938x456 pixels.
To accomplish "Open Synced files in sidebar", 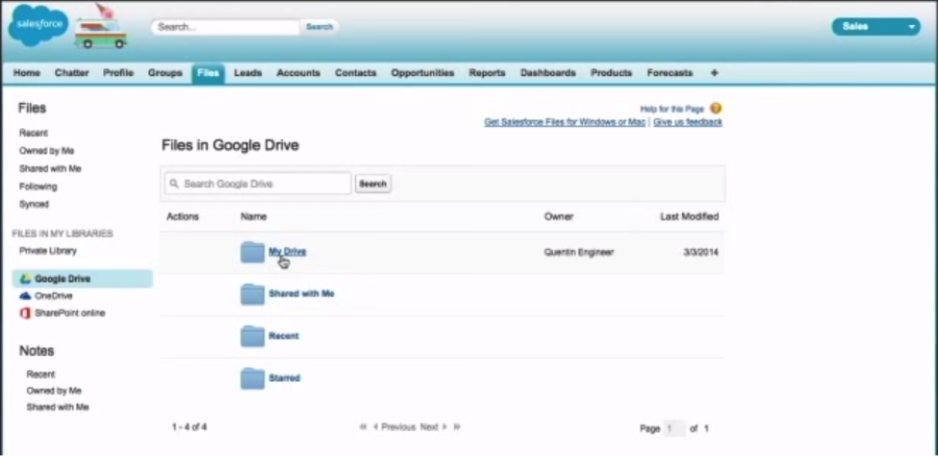I will point(34,204).
